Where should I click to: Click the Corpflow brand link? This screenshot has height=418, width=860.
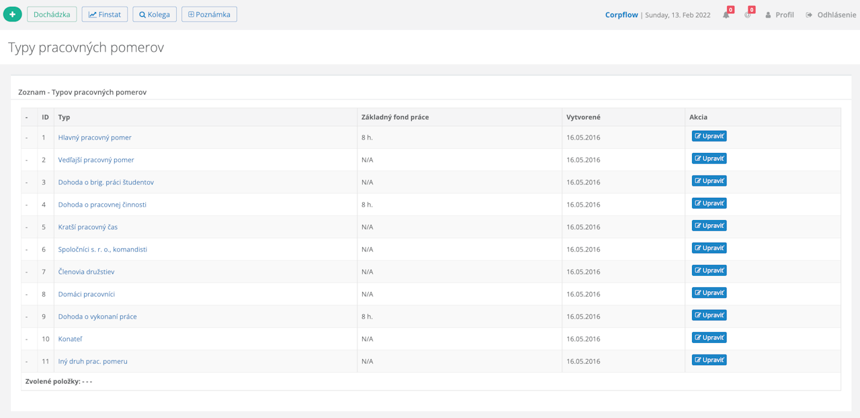click(x=621, y=15)
